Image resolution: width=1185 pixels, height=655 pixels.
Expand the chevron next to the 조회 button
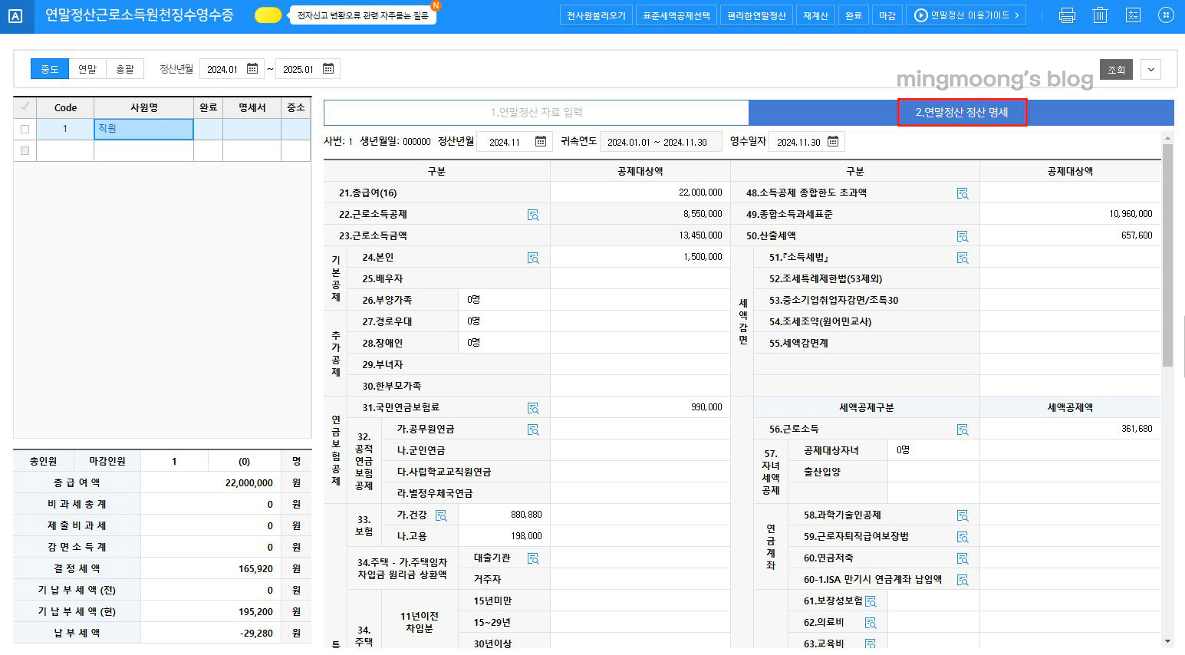point(1150,69)
